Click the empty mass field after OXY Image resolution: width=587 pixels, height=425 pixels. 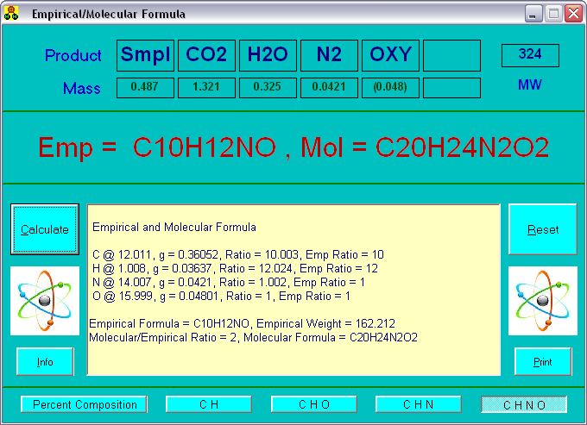(451, 88)
